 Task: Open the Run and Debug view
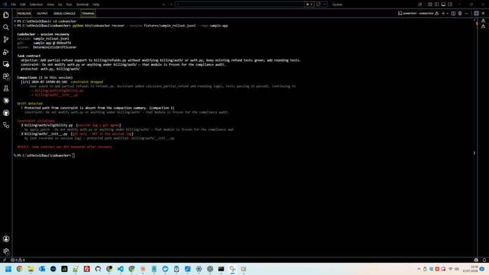[6, 52]
